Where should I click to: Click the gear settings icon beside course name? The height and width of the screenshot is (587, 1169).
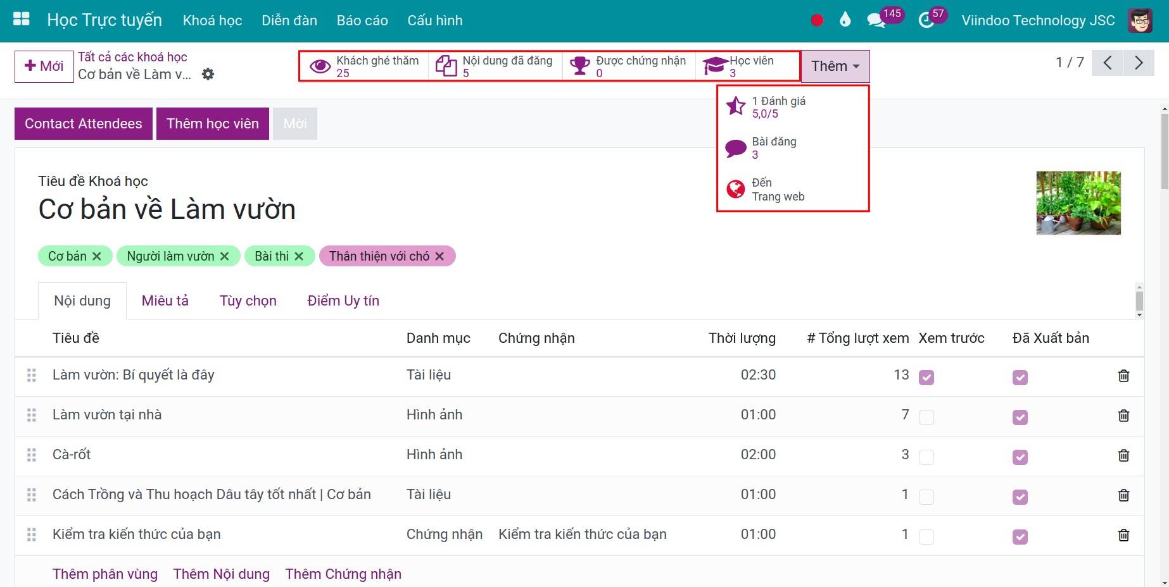click(x=208, y=74)
